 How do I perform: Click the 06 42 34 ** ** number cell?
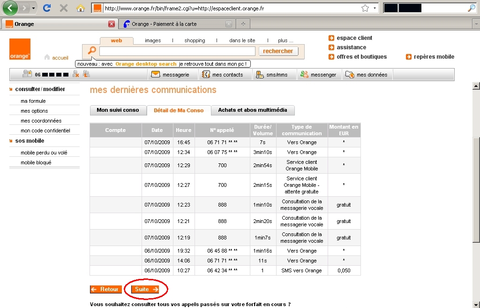pyautogui.click(x=222, y=270)
